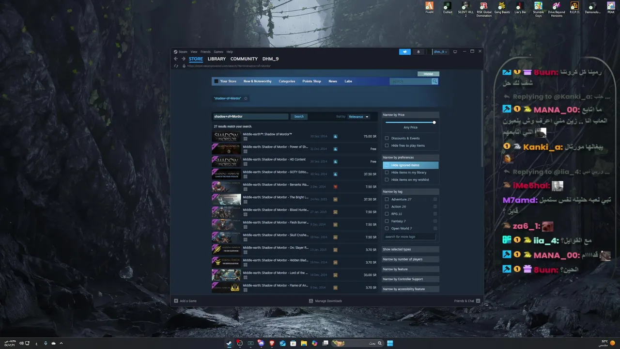Screen dimensions: 620x349
Task: Check Hide items in my library
Action: coord(387,173)
